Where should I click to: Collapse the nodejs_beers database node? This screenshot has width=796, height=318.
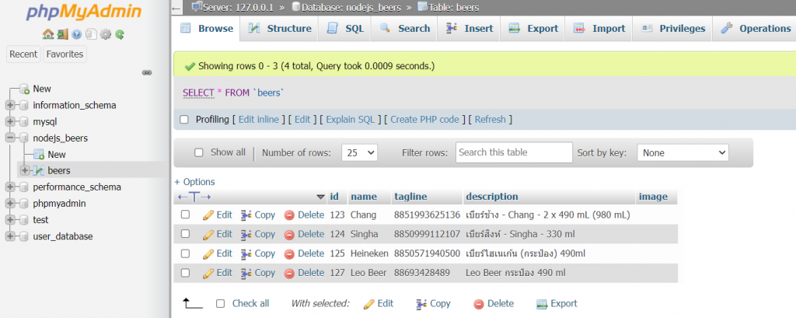pos(9,138)
